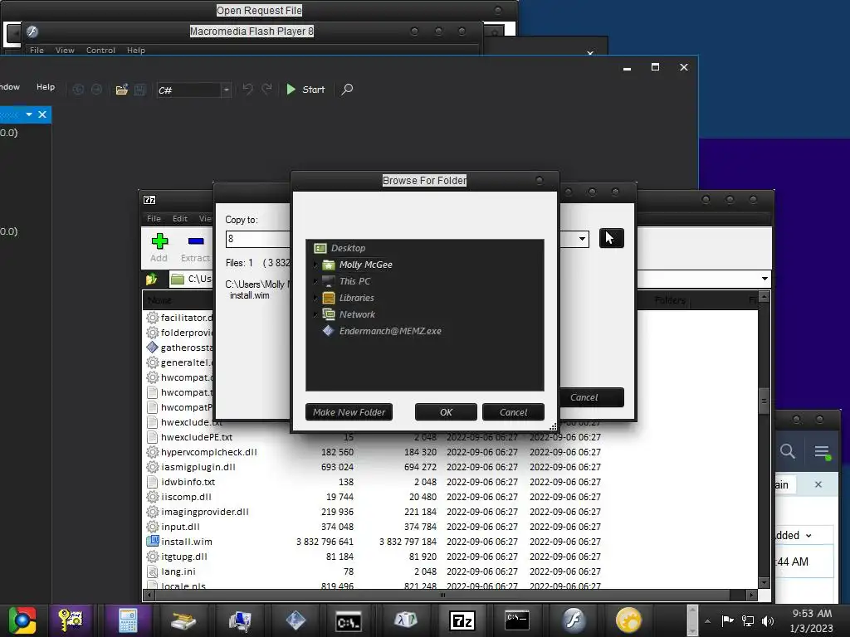Click Make New Folder button
The image size is (850, 637).
tap(349, 412)
